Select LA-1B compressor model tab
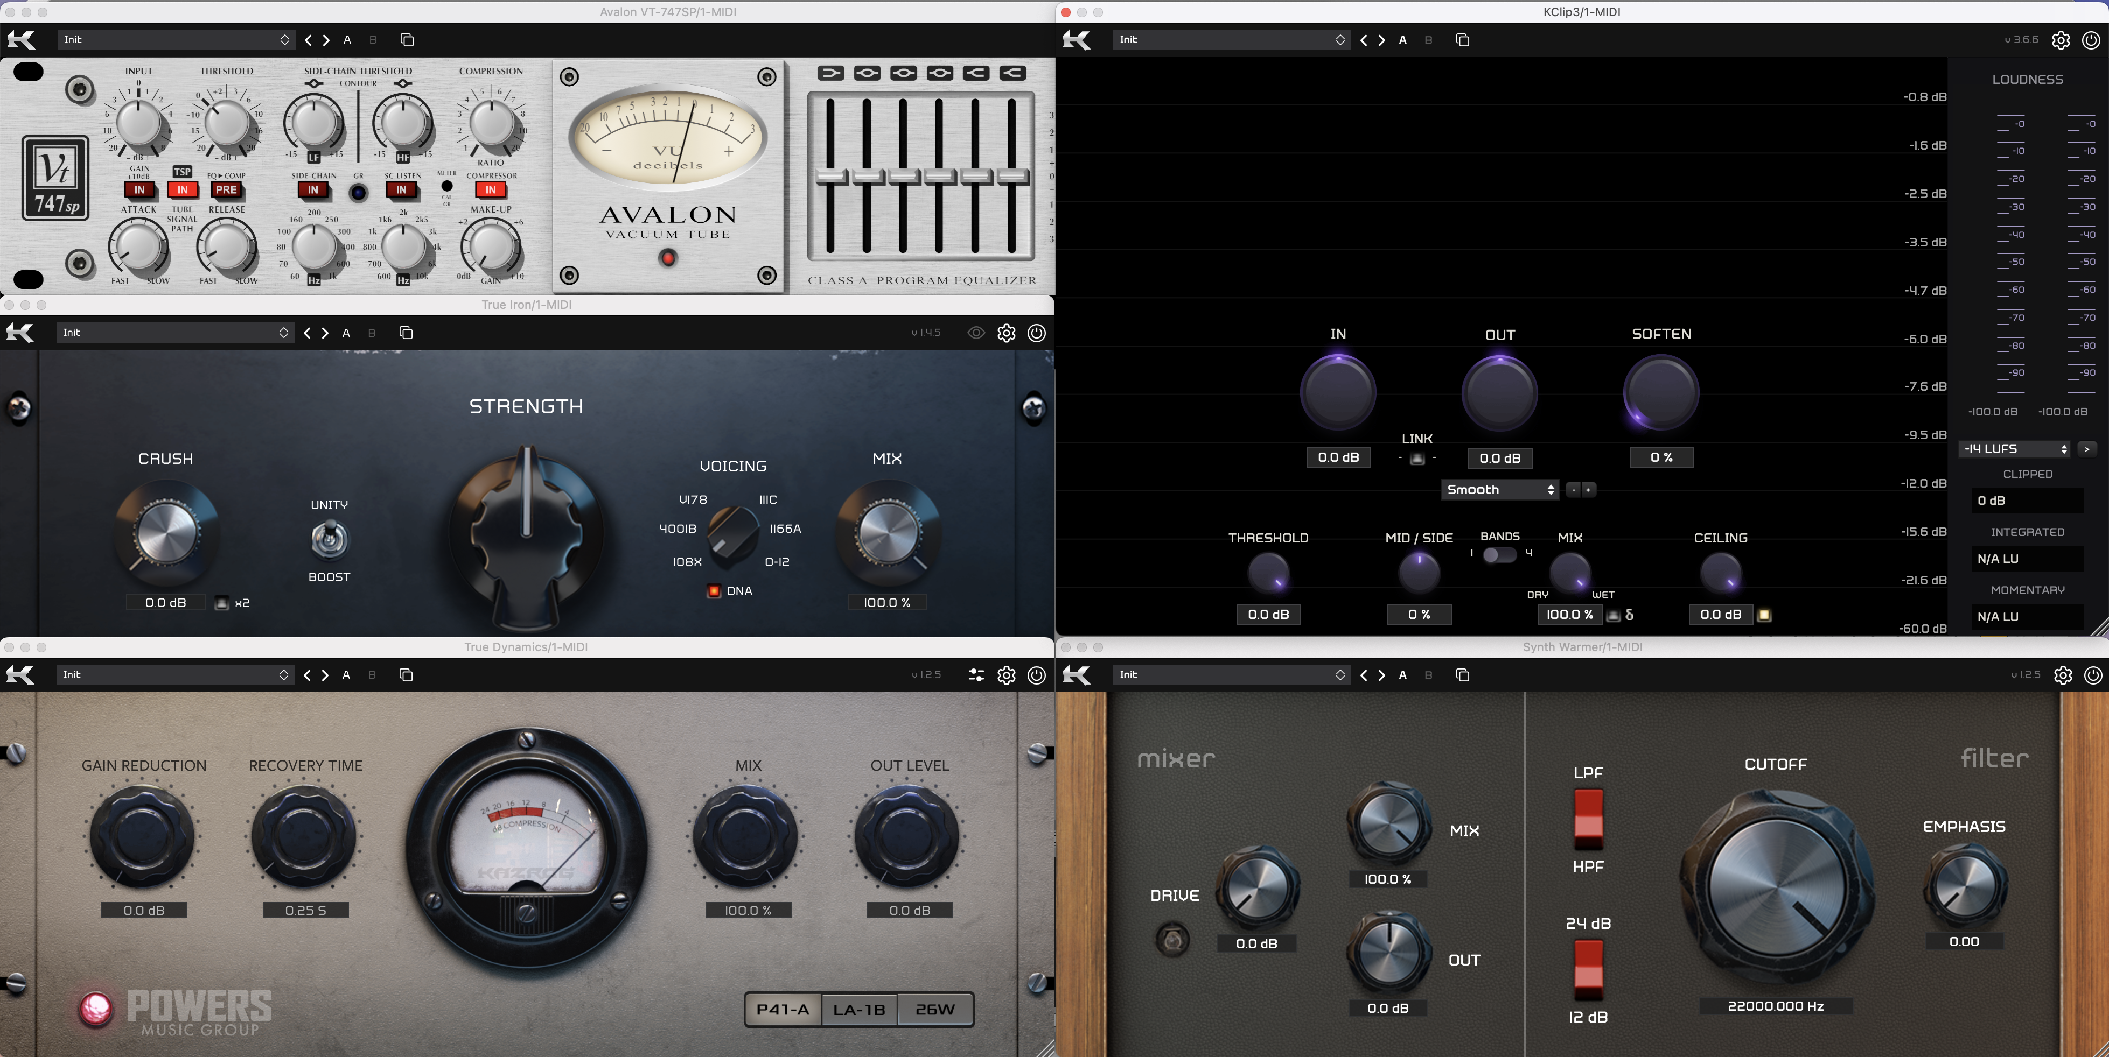The height and width of the screenshot is (1057, 2109). click(x=859, y=1010)
